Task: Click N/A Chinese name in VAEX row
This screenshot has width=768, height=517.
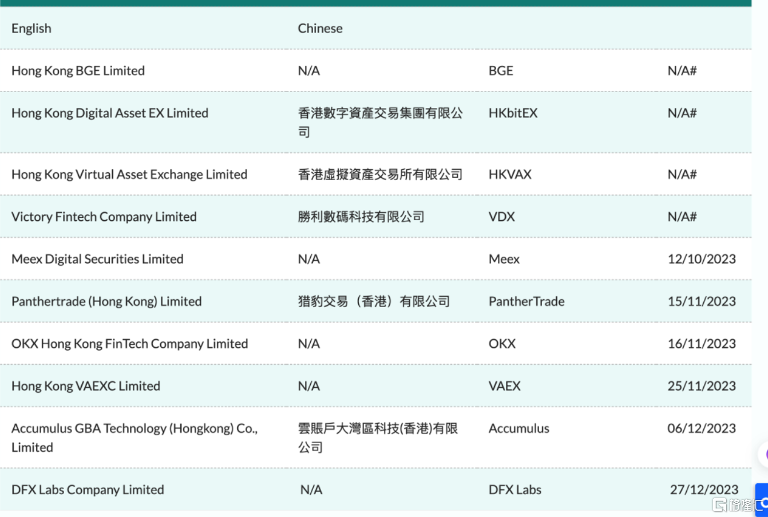Action: coord(309,386)
